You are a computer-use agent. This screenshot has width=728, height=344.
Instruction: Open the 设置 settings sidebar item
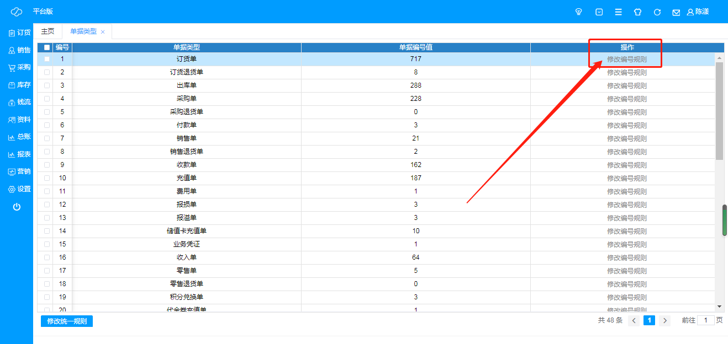point(19,189)
